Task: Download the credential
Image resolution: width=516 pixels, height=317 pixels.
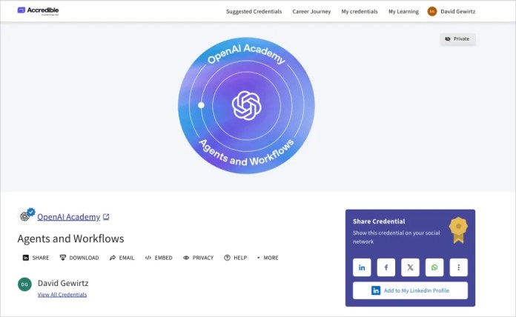Action: (79, 258)
